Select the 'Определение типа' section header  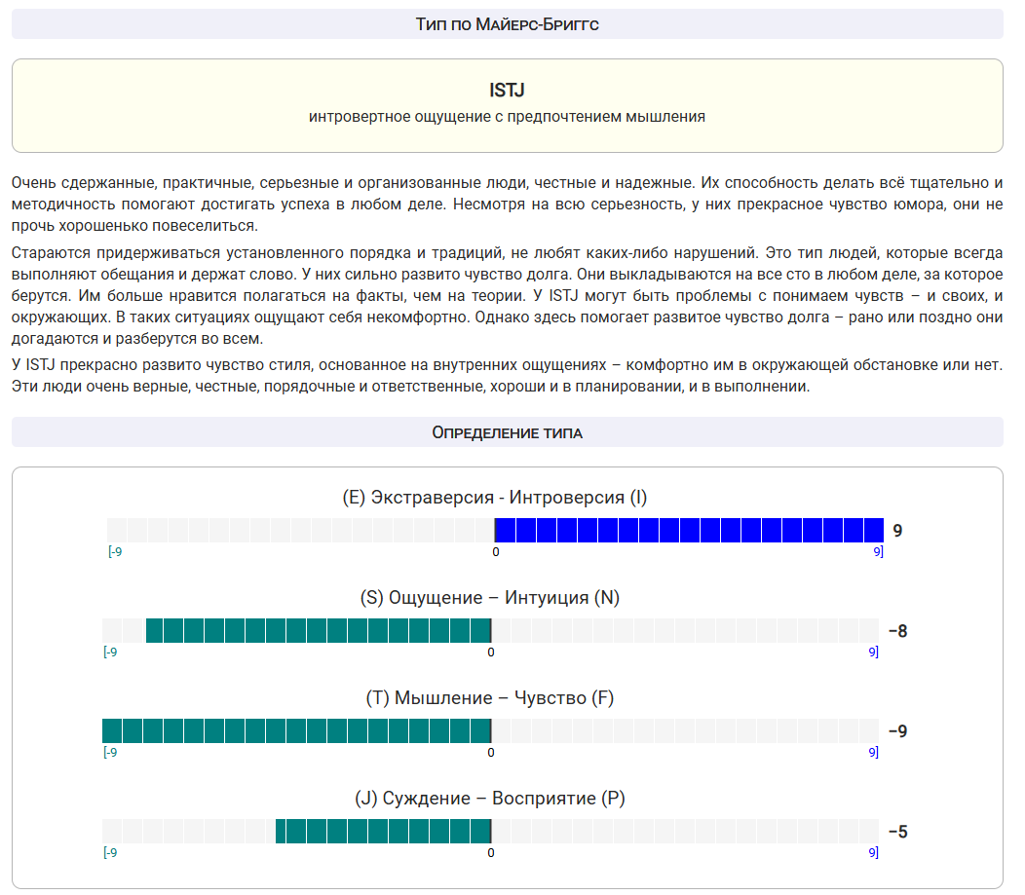[x=508, y=432]
